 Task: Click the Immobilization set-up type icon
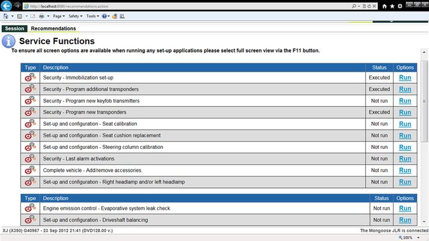tap(30, 78)
